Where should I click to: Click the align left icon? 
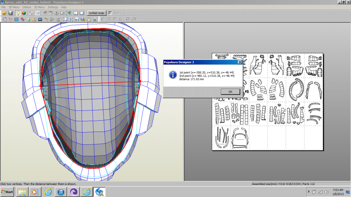pyautogui.click(x=103, y=20)
